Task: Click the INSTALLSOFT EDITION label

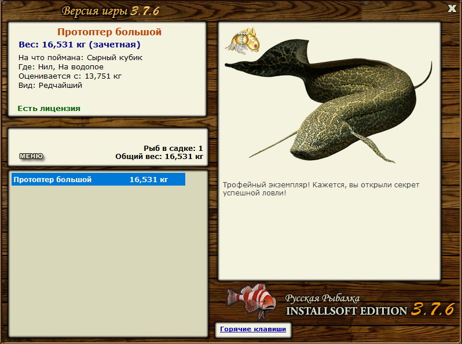Action: [346, 311]
